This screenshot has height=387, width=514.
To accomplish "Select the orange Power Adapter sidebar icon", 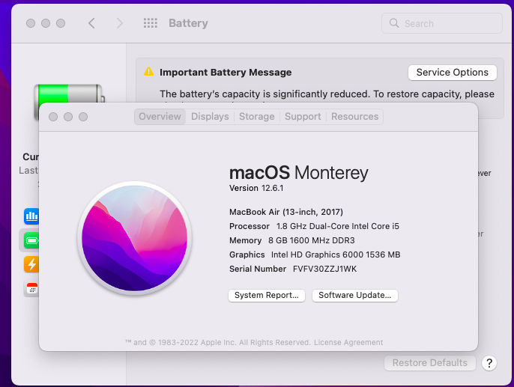I will [31, 264].
